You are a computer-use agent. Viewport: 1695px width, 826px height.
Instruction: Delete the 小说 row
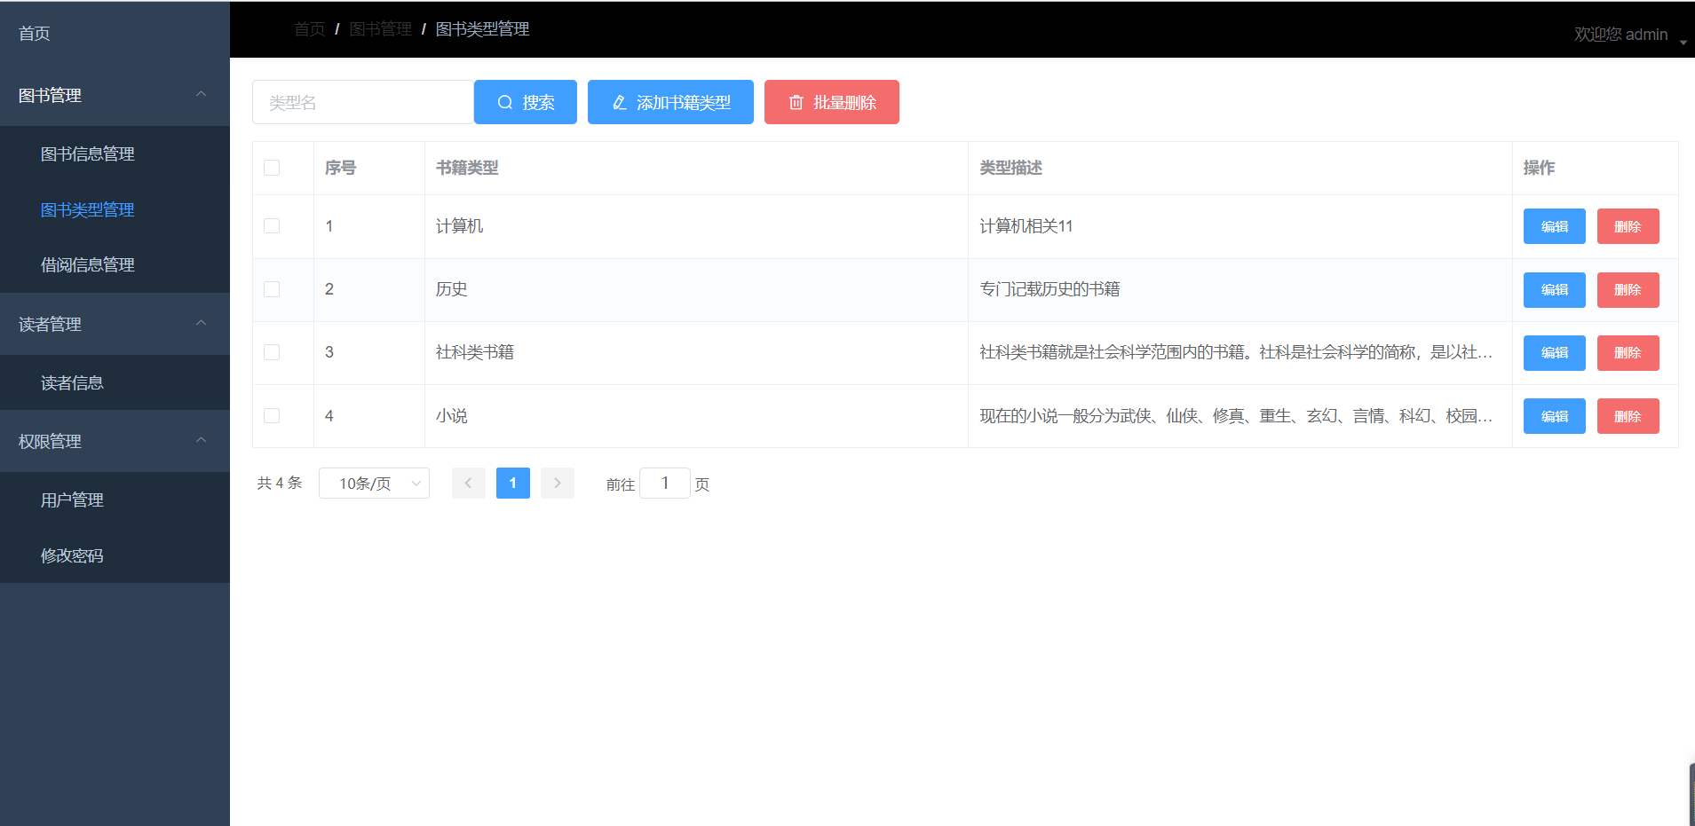point(1628,416)
